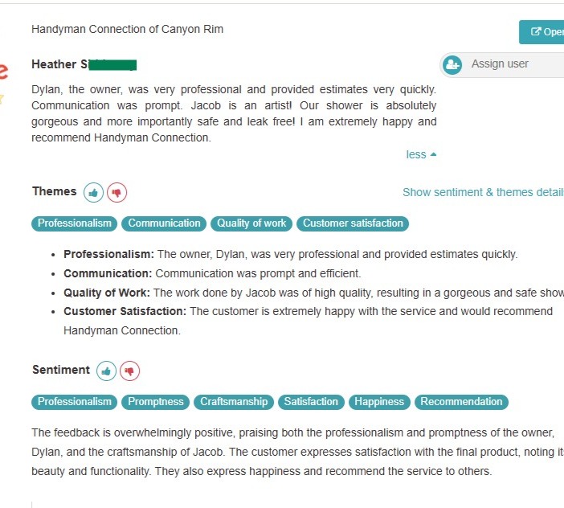Viewport: 564px width, 508px height.
Task: Click the Satisfaction sentiment tag
Action: (x=311, y=402)
